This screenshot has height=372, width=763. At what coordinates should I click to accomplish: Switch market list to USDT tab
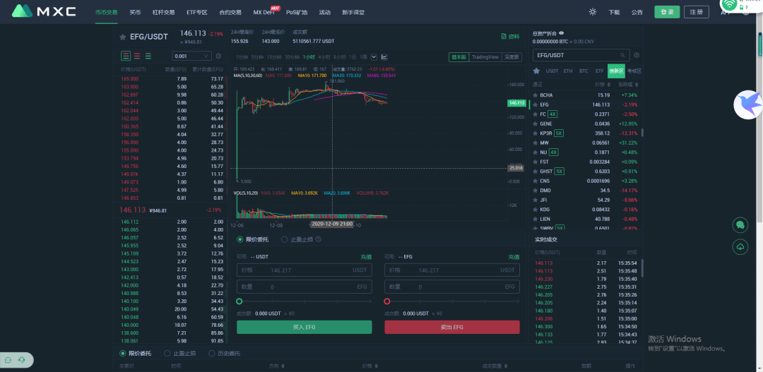pyautogui.click(x=552, y=71)
